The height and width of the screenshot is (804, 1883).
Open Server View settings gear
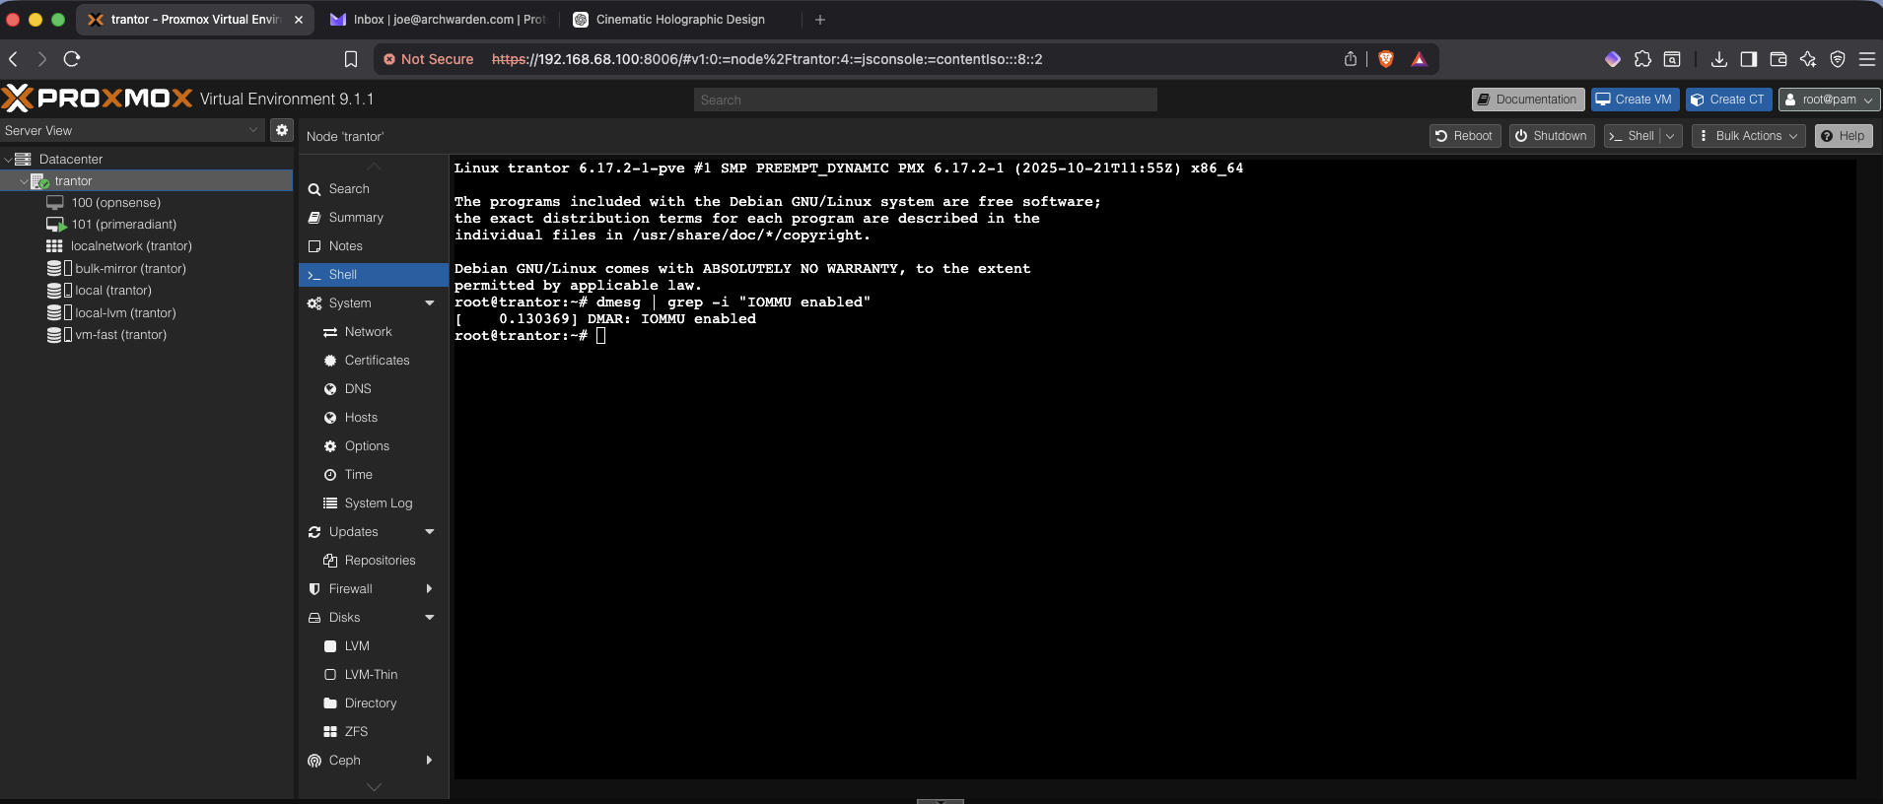[282, 130]
